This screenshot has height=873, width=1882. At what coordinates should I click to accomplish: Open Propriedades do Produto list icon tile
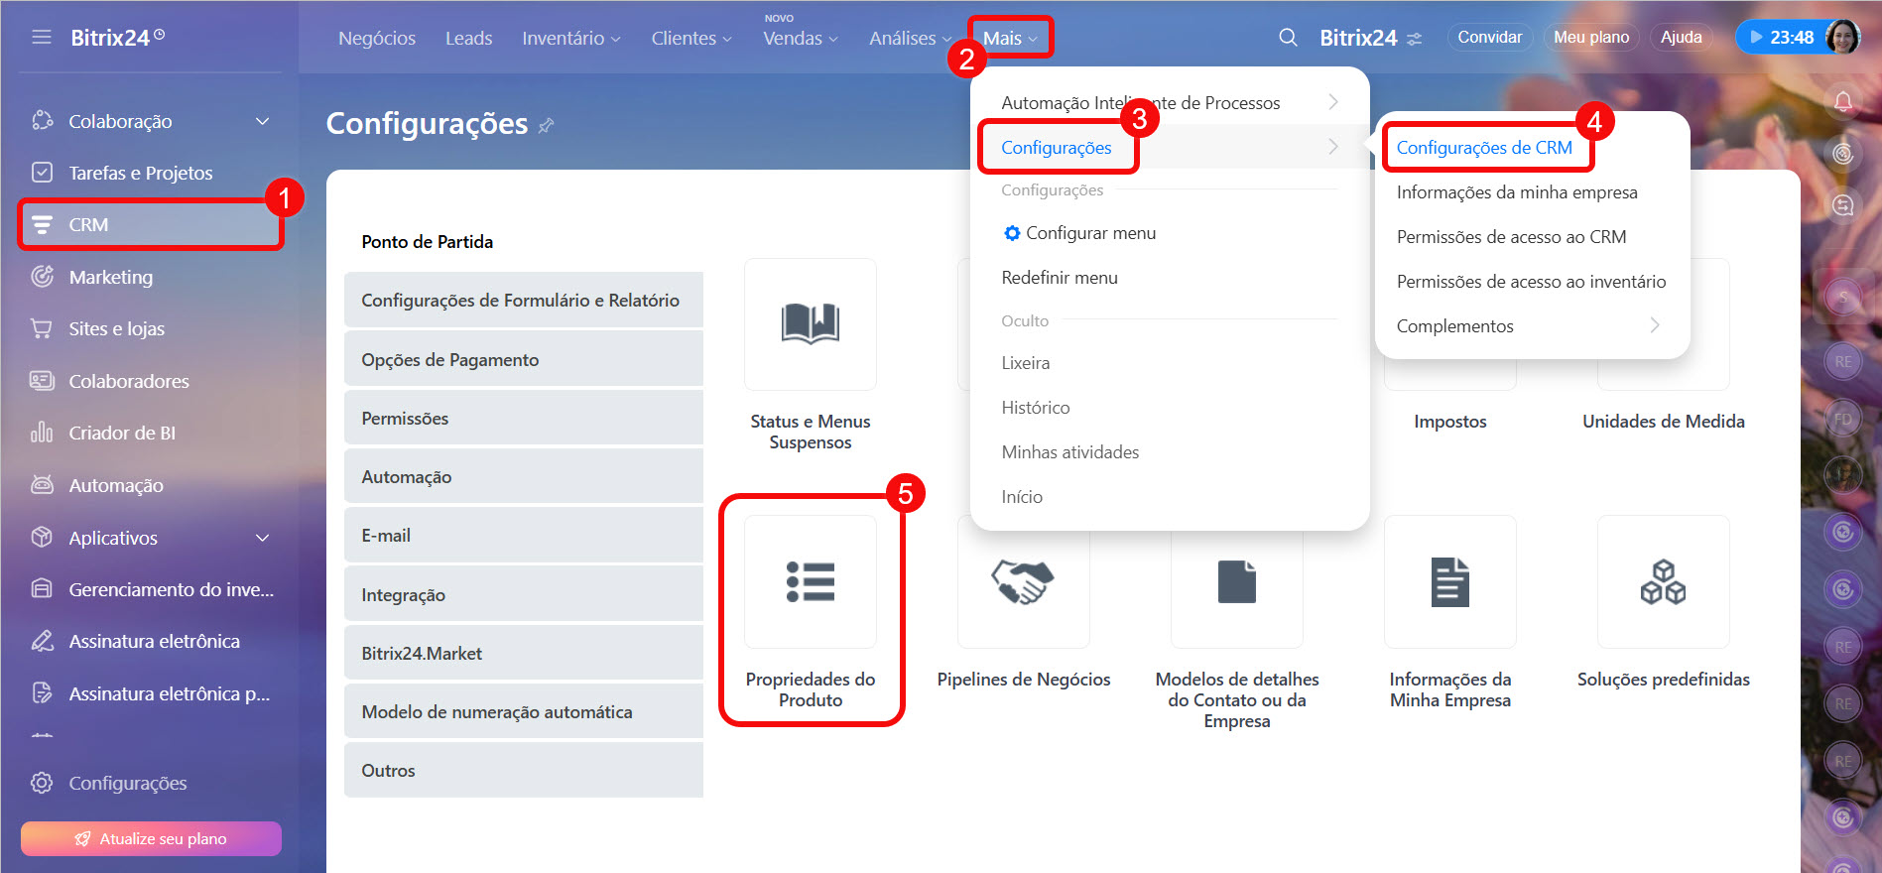(x=810, y=582)
